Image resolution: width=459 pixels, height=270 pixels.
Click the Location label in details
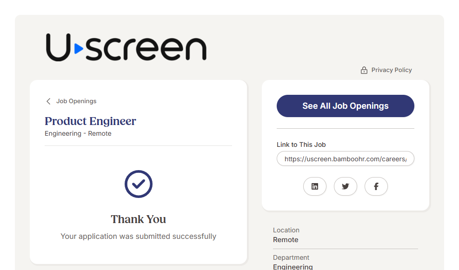tap(286, 230)
